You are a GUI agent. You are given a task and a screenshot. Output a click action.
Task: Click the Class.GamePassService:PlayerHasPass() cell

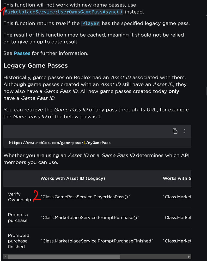(x=85, y=197)
